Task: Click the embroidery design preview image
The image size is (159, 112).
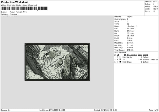Action: click(x=57, y=62)
